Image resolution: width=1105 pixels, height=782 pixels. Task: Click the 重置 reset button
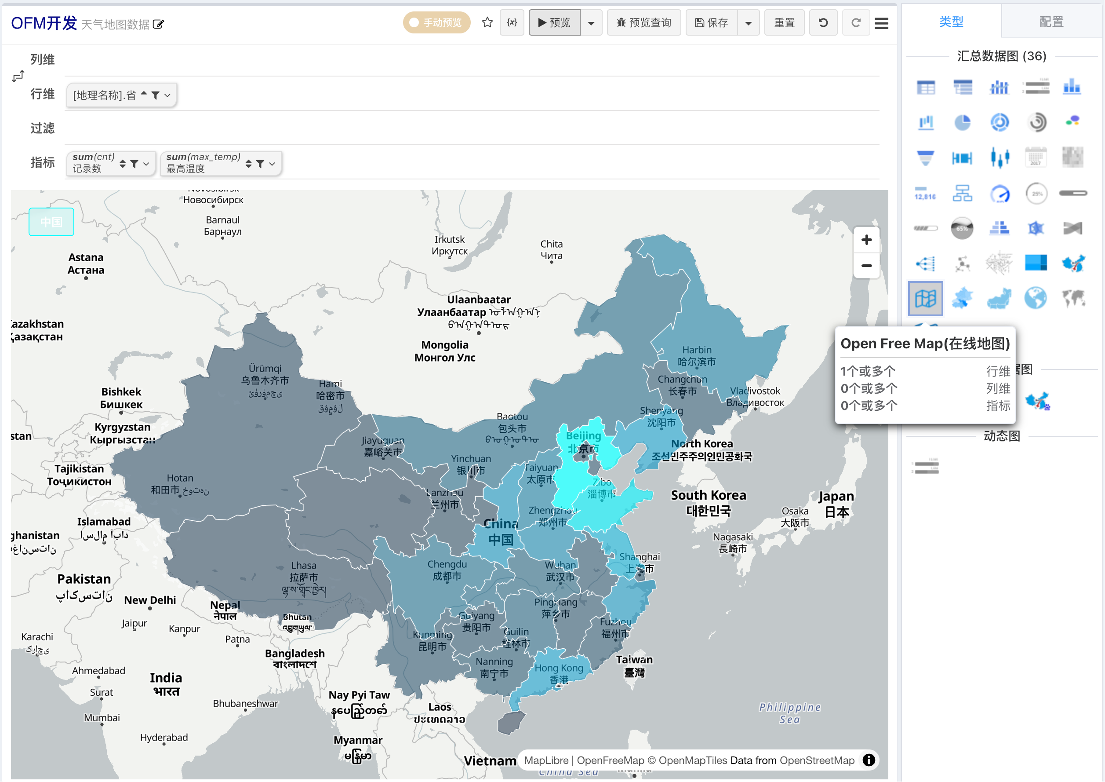coord(784,23)
